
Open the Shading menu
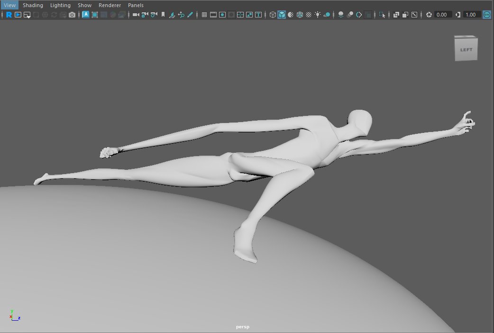[x=33, y=5]
